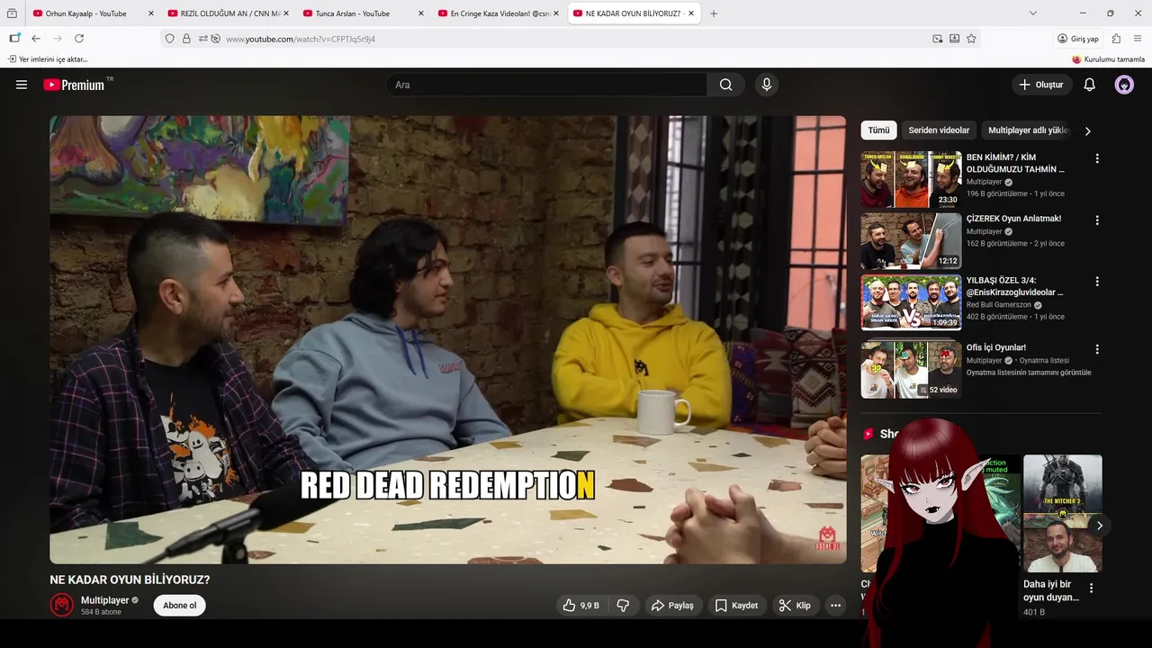Open ÇİZEREK Oyun Anlatmak video thumbnail

pos(911,241)
